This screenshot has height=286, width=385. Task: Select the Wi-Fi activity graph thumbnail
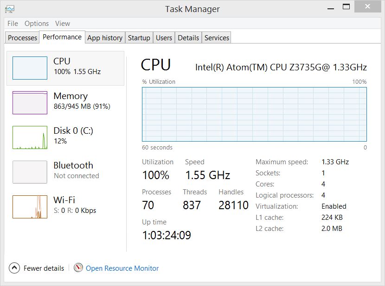30,207
